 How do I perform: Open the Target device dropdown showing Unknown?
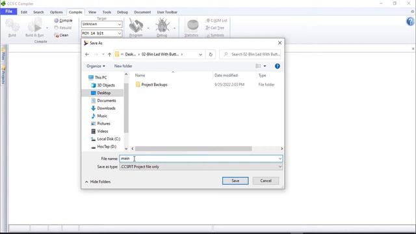(101, 24)
